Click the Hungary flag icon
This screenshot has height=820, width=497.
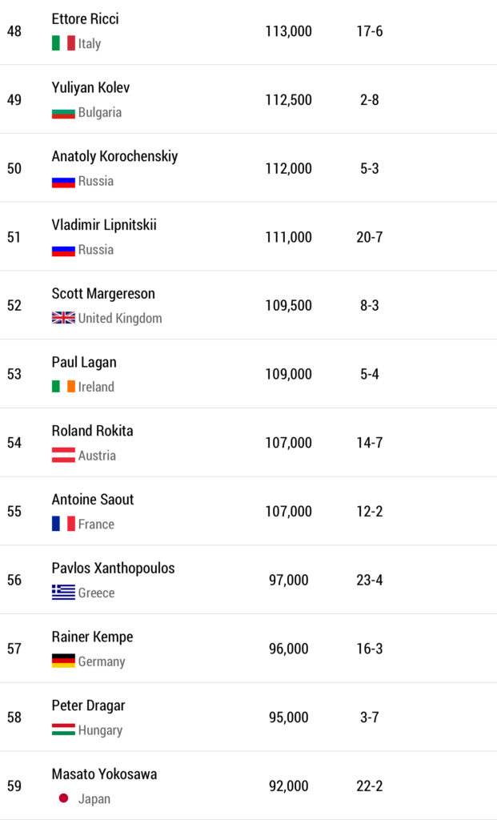[x=63, y=730]
